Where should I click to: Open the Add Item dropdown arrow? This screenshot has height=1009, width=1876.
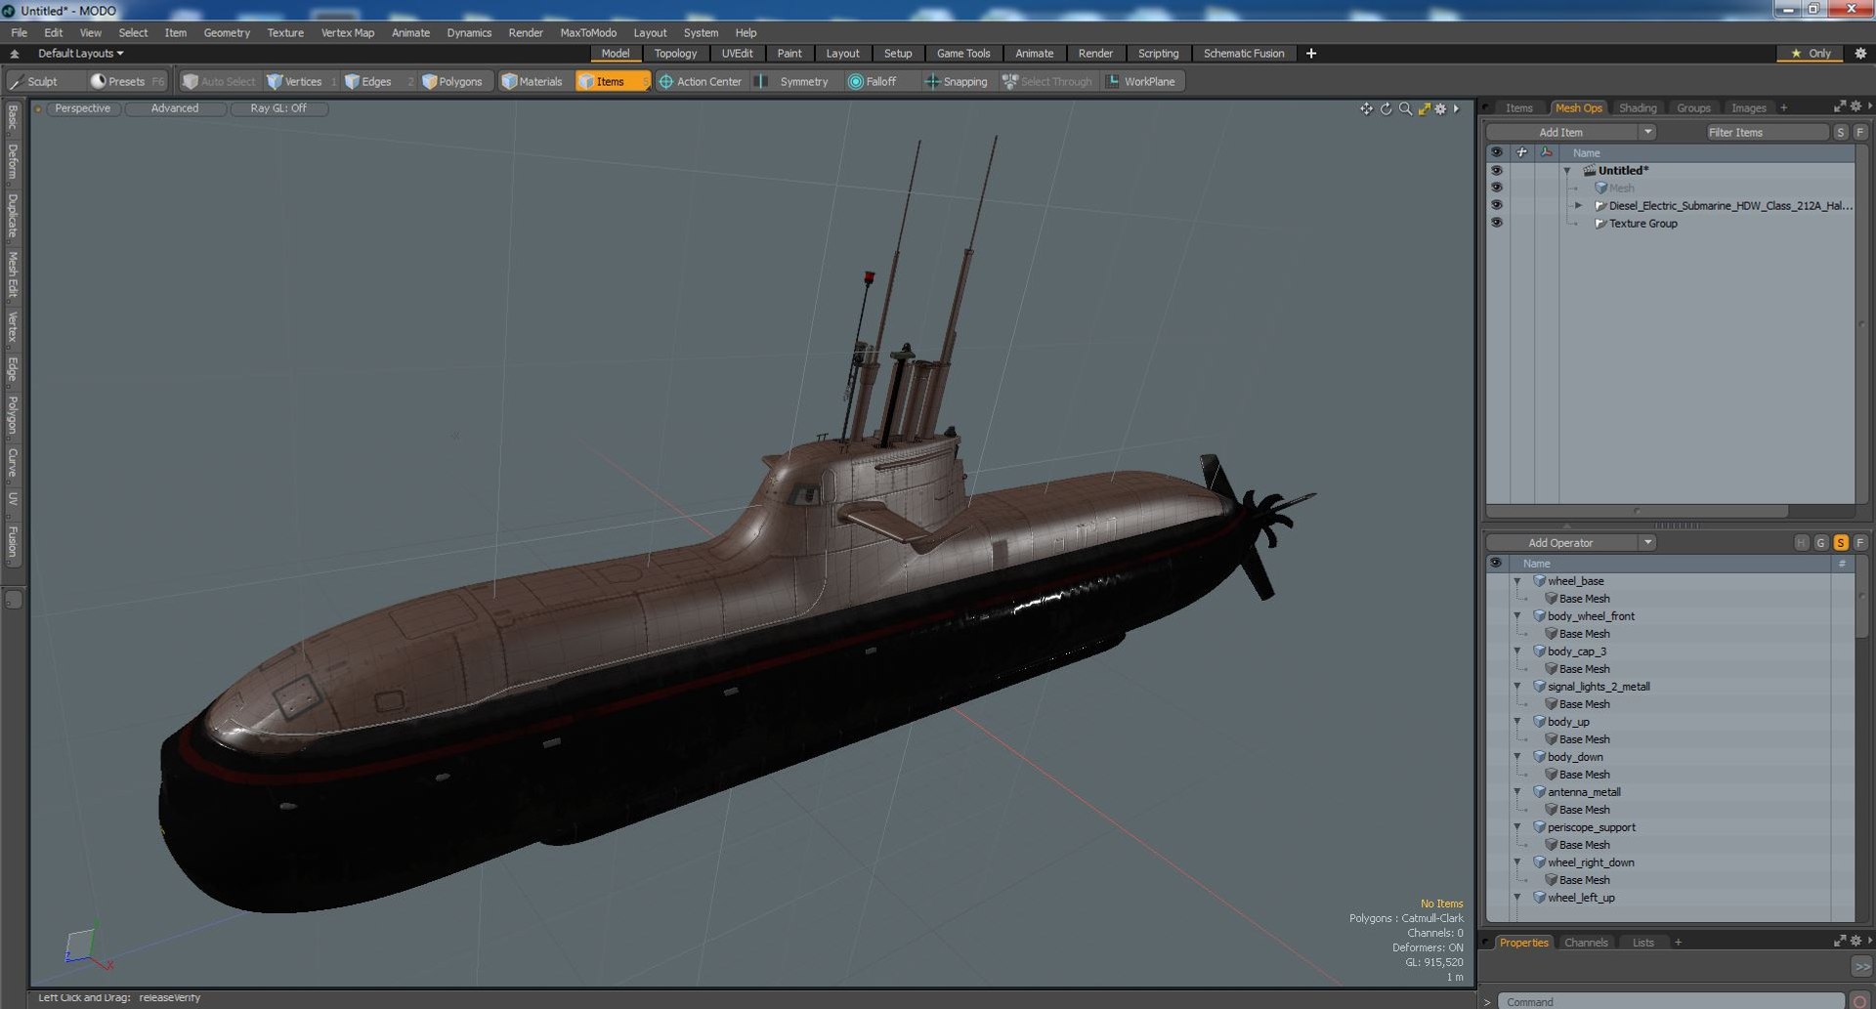[x=1647, y=132]
